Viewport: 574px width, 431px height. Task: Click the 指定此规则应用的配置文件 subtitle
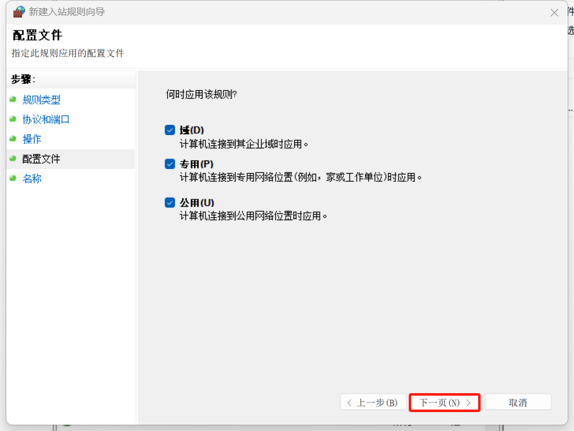(68, 54)
